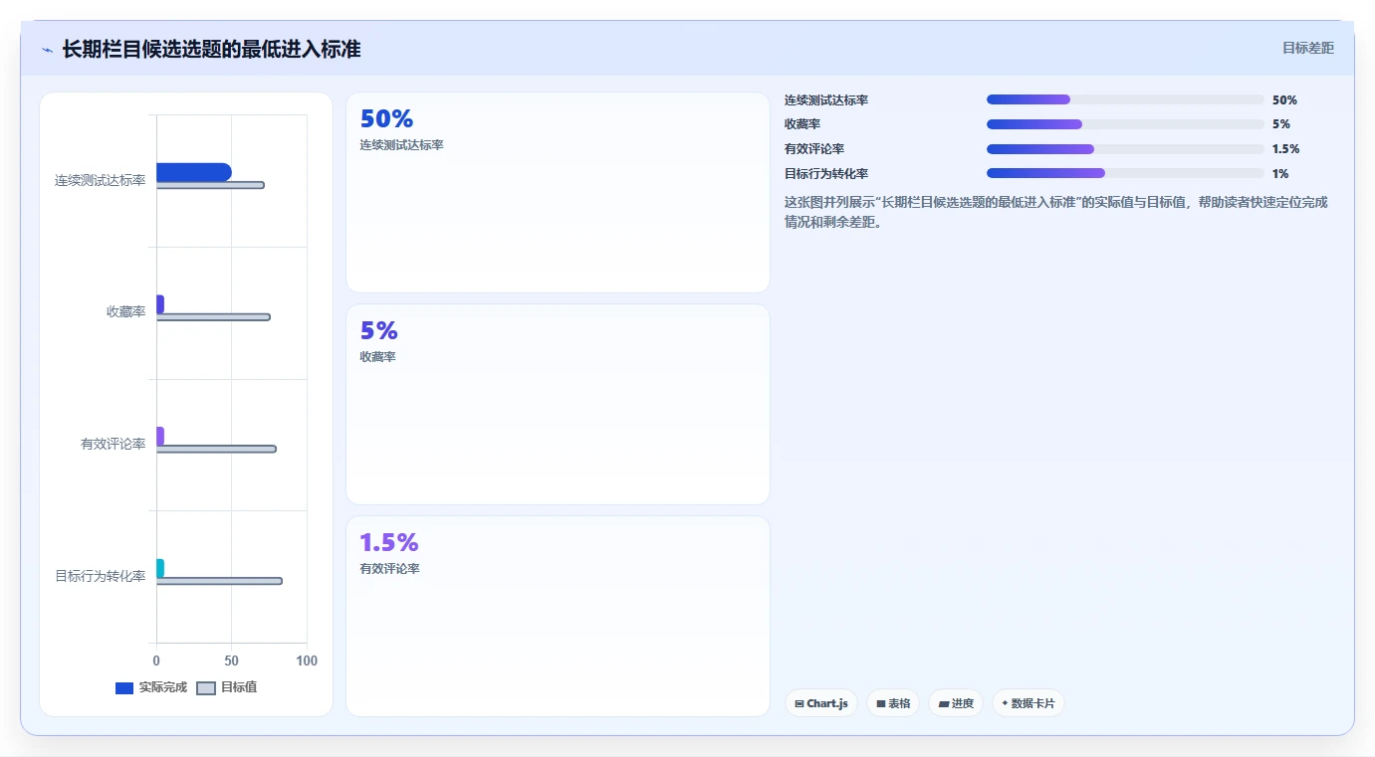The height and width of the screenshot is (757, 1375).
Task: Click the 连续测试达标率 progress bar
Action: click(1125, 99)
